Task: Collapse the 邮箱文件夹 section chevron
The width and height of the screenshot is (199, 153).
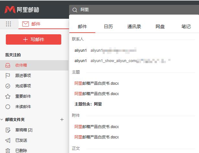Action: tap(2, 119)
